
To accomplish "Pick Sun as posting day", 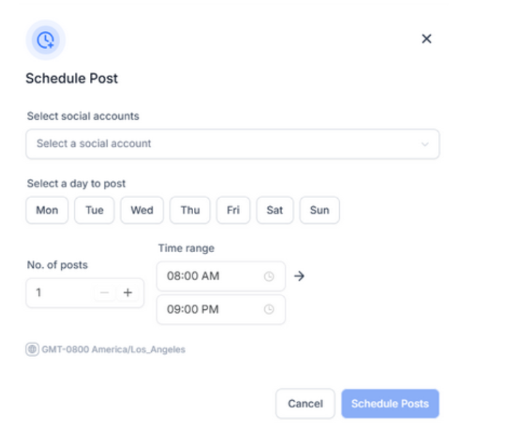I will (319, 211).
